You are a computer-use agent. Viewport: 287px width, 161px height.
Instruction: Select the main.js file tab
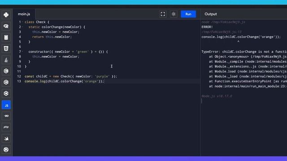24,14
